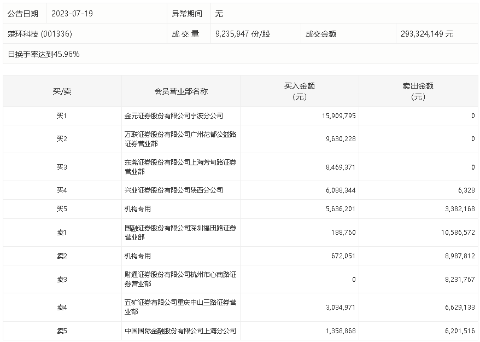Click the 日换手率达到45.96% notice text
480x342 pixels.
click(44, 54)
